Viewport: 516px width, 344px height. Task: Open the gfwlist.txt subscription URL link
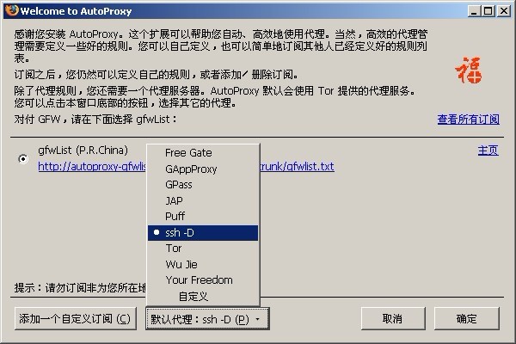coord(186,167)
